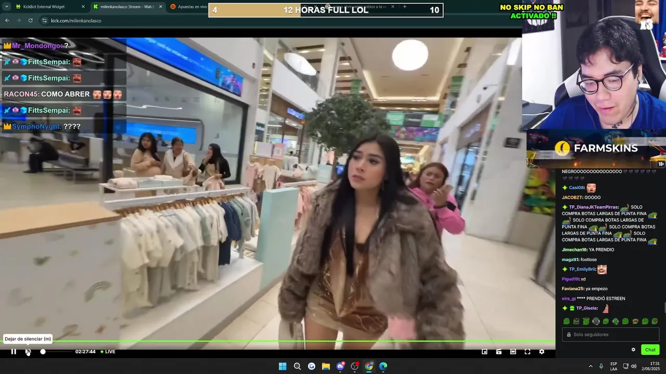
Task: Show hidden system tray icons chevron
Action: point(591,366)
